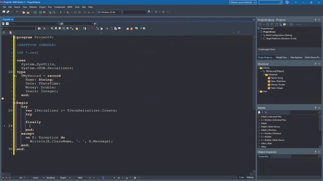Open the method navigation dropdown in editor
This screenshot has height=181, width=323.
coord(78,24)
